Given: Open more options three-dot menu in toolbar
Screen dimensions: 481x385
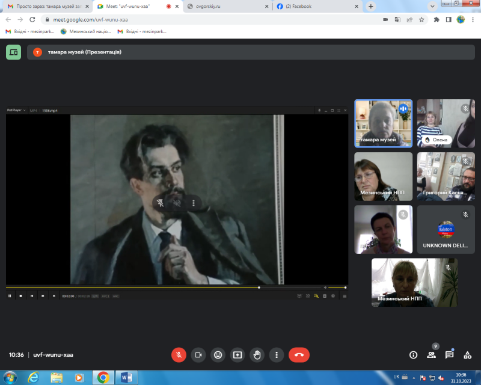Looking at the screenshot, I should pyautogui.click(x=276, y=355).
